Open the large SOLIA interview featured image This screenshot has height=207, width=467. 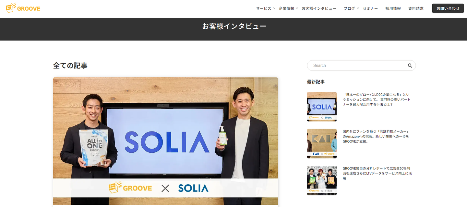coord(165,141)
